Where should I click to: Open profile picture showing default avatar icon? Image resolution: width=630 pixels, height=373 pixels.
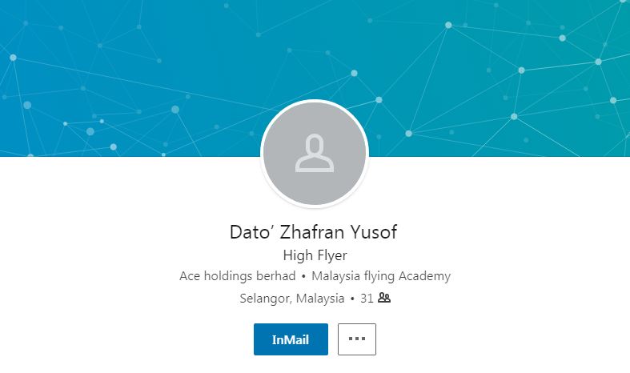point(315,153)
